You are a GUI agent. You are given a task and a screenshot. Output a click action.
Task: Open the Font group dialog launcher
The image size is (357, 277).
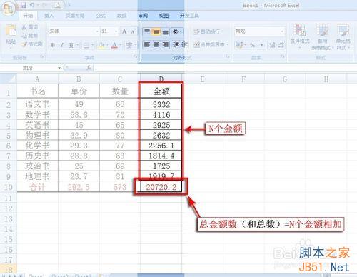point(136,57)
